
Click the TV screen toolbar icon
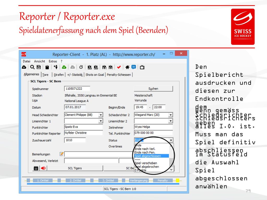[142, 67]
